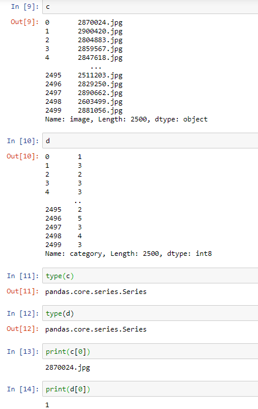Click the value 2603499.jpg
The height and width of the screenshot is (409, 258).
pyautogui.click(x=100, y=102)
